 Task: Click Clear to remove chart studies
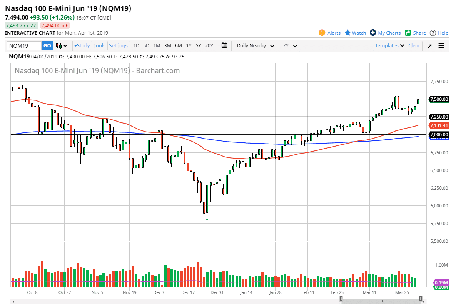click(x=414, y=45)
